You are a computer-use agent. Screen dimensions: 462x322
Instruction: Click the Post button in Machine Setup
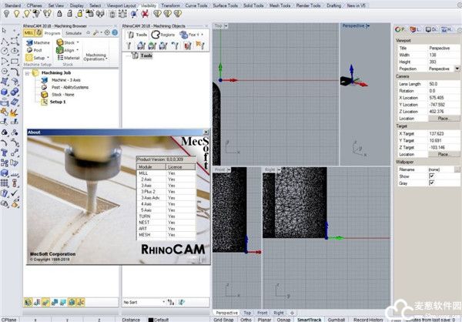point(34,50)
